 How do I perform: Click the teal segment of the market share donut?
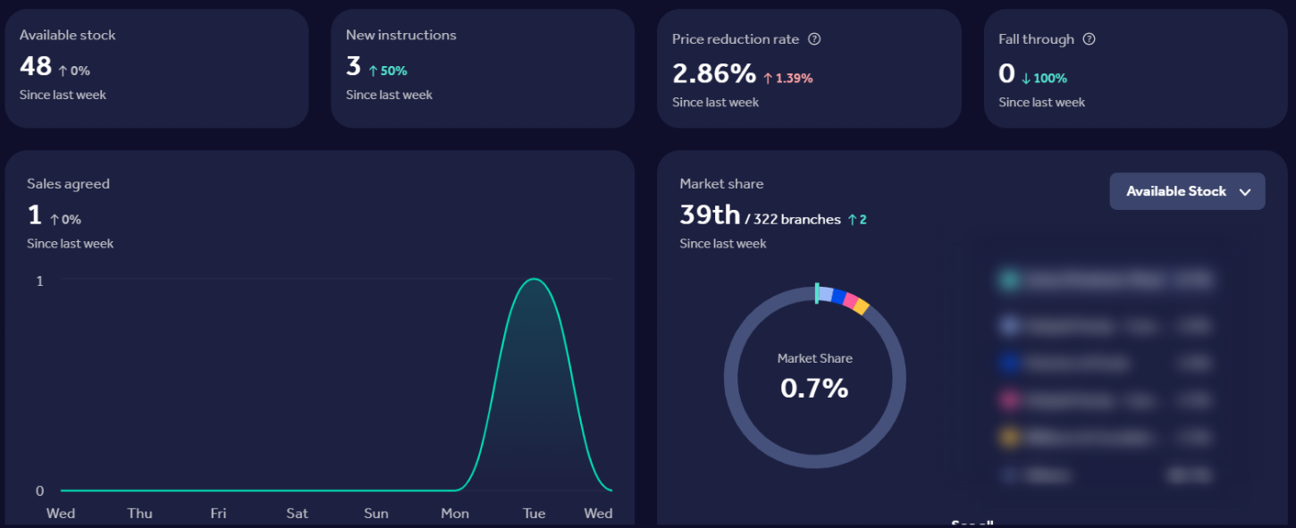pos(816,293)
